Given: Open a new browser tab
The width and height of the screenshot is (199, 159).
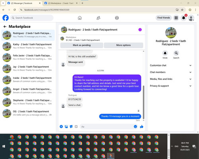Looking at the screenshot, I should (x=82, y=3).
